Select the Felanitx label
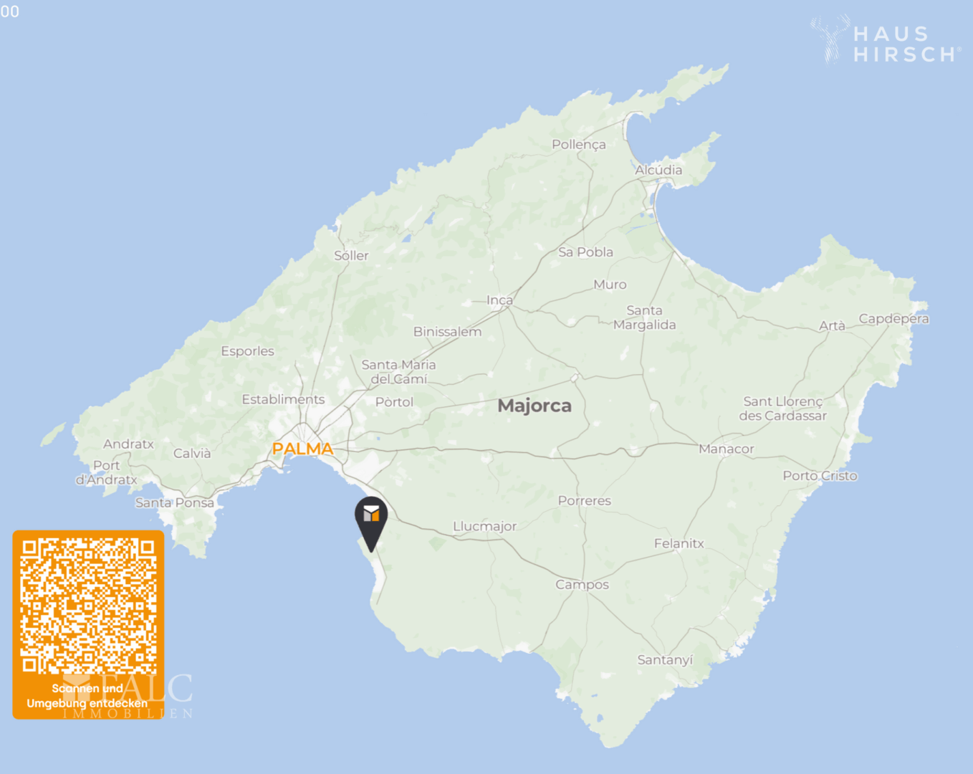The width and height of the screenshot is (973, 774). pos(679,544)
